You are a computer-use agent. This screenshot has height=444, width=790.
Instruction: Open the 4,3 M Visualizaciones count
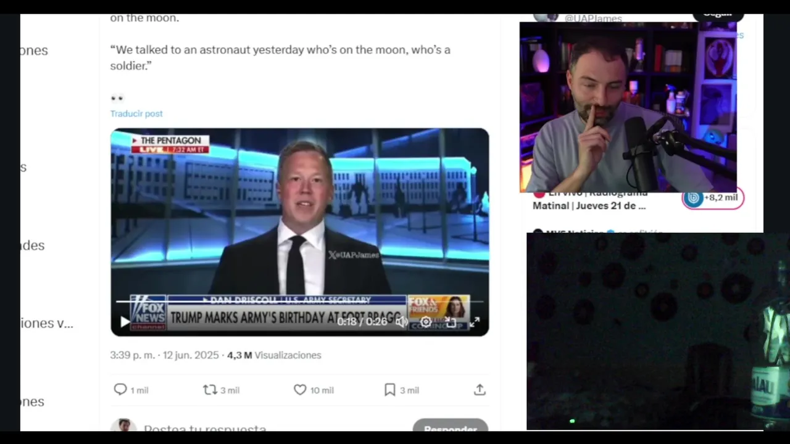274,355
